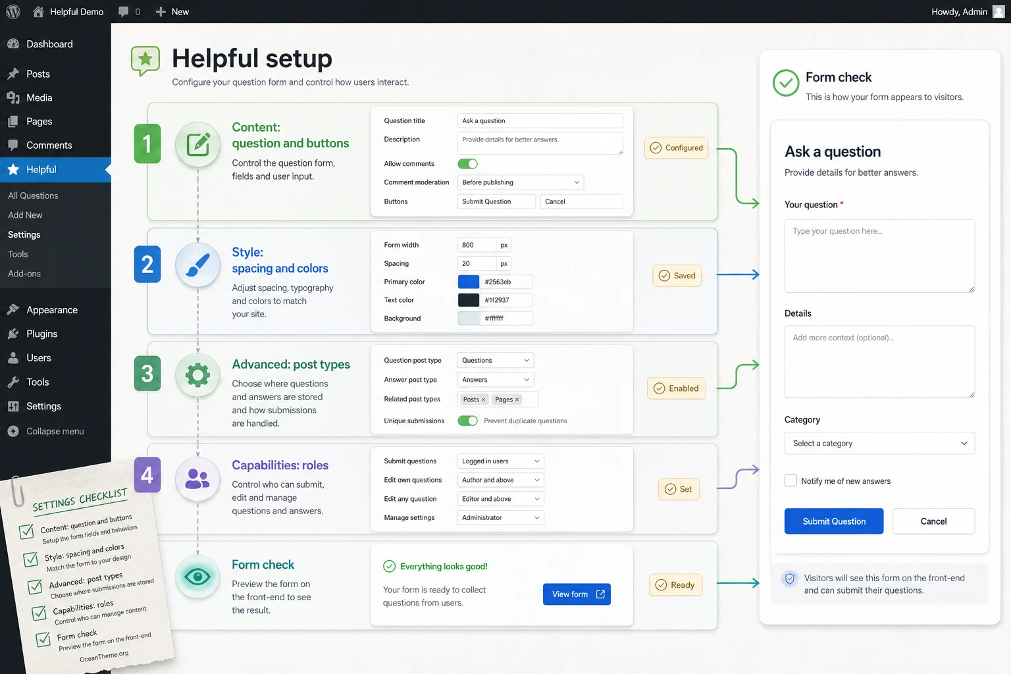
Task: Open the Helpful Demo home icon
Action: (38, 12)
